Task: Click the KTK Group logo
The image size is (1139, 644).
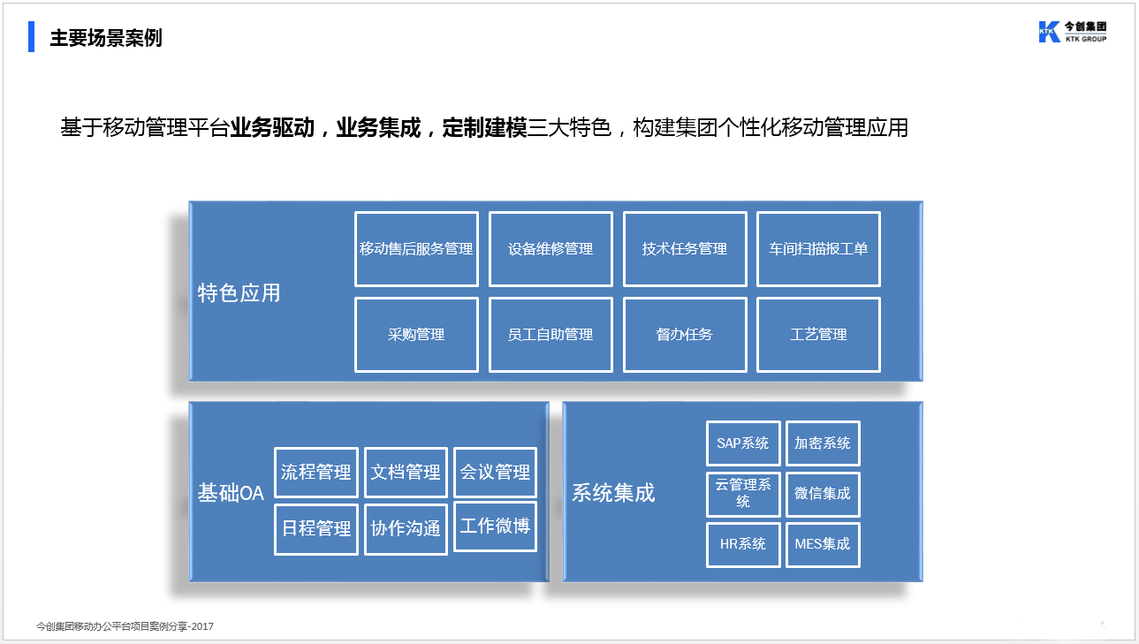Action: (1072, 32)
